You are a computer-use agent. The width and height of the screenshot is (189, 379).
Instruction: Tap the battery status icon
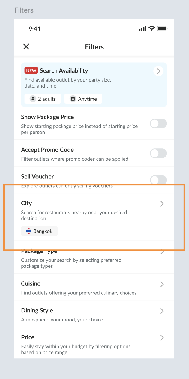click(x=162, y=29)
